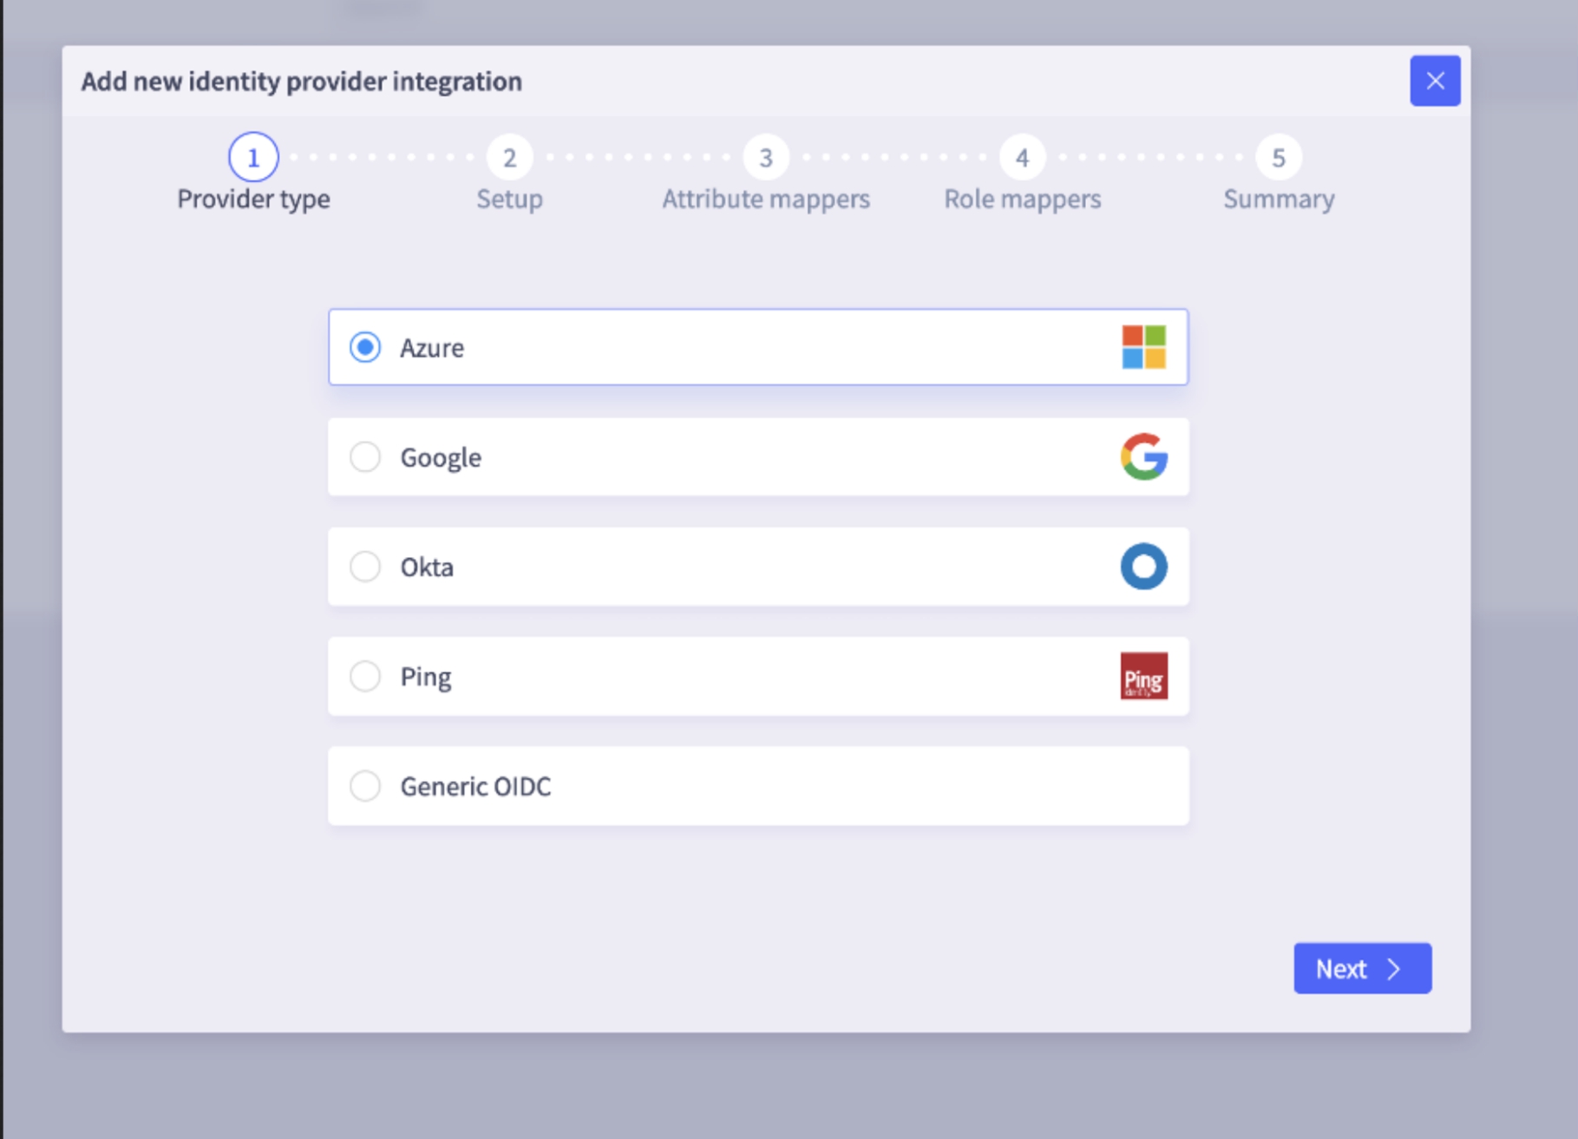Select the Okta radio button
The width and height of the screenshot is (1578, 1139).
click(x=365, y=566)
